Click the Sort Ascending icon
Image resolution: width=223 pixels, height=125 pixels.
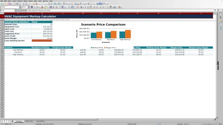[66, 4]
